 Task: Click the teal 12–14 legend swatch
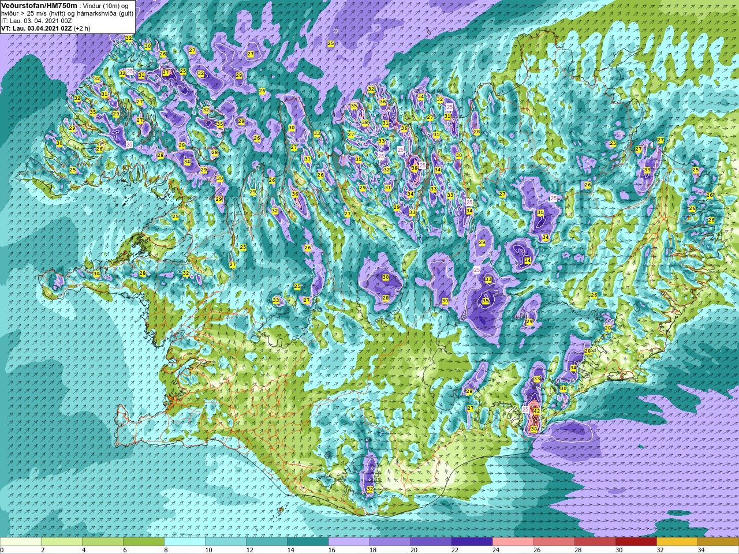267,542
